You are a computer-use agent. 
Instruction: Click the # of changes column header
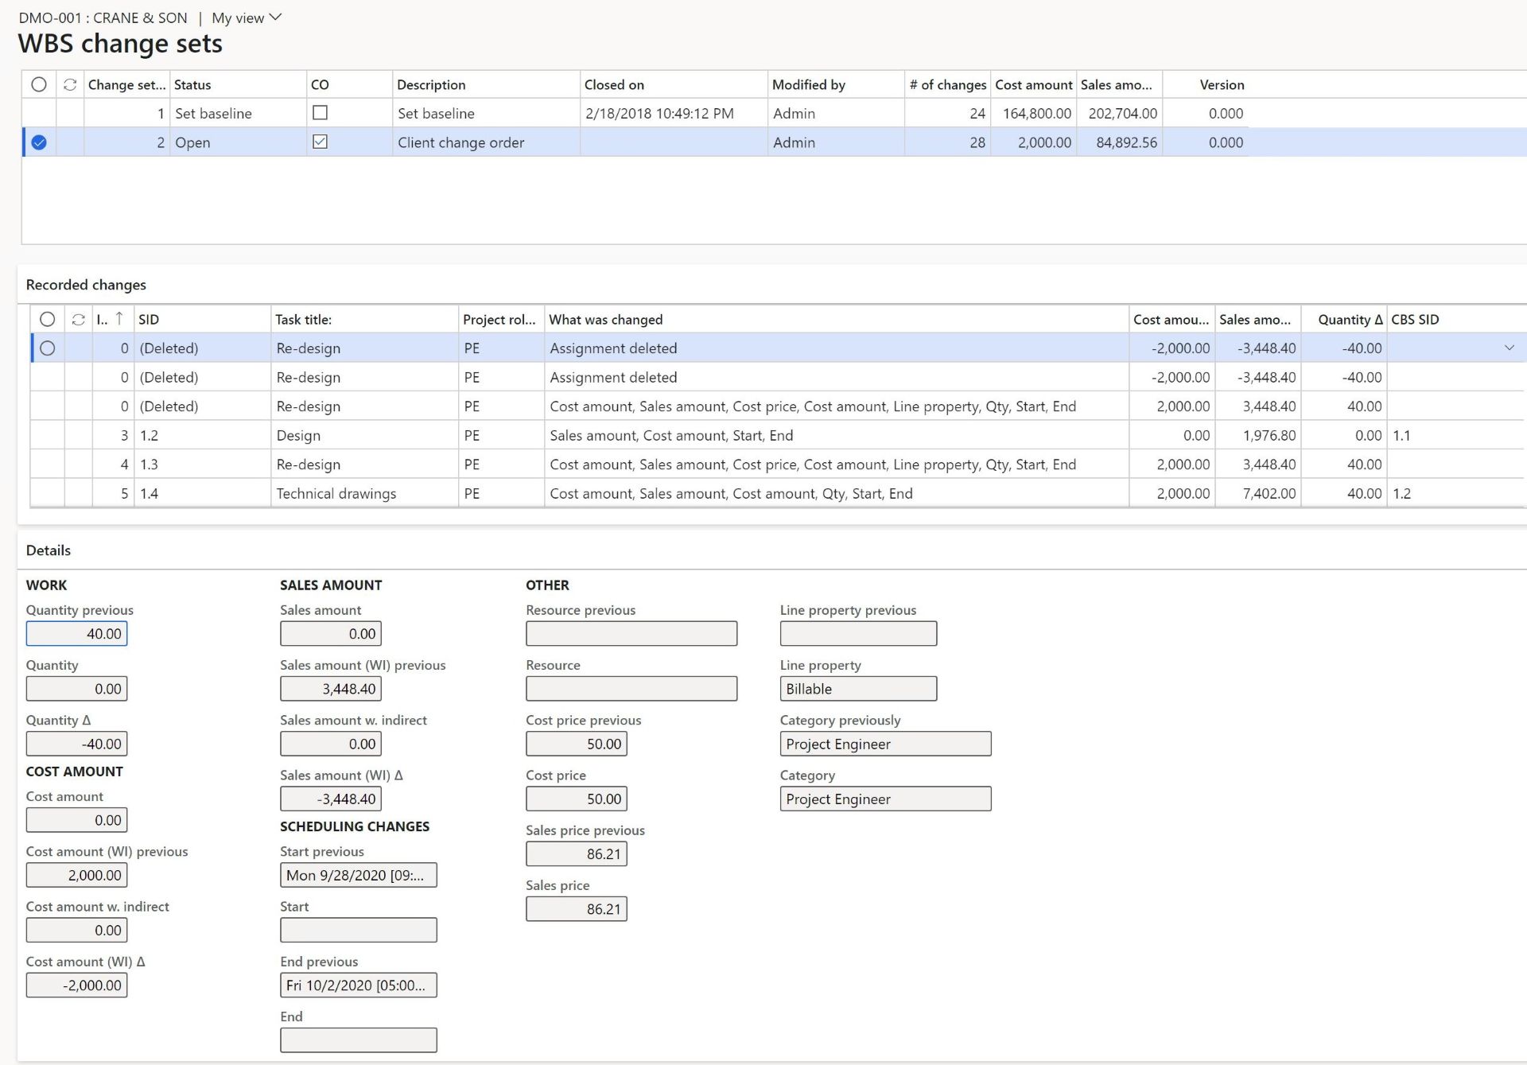[x=947, y=84]
